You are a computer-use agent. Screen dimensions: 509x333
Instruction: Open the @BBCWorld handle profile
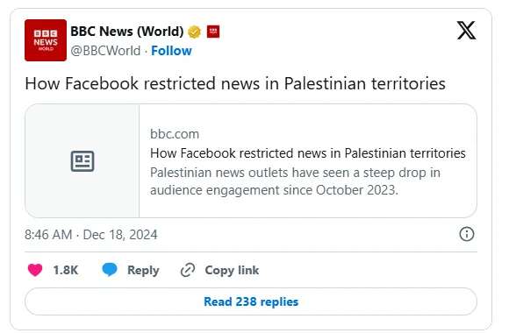coord(105,51)
